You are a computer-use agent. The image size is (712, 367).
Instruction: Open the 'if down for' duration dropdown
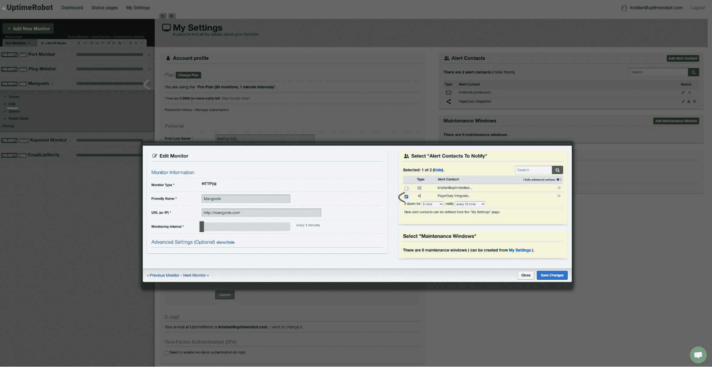pyautogui.click(x=432, y=204)
